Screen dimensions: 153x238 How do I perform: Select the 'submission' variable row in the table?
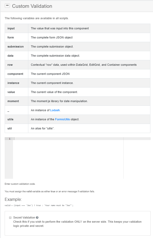point(78,47)
